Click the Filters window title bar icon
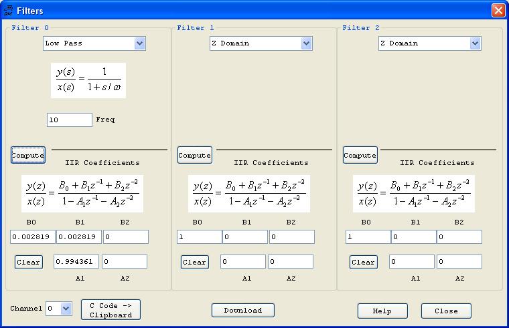 (x=8, y=10)
